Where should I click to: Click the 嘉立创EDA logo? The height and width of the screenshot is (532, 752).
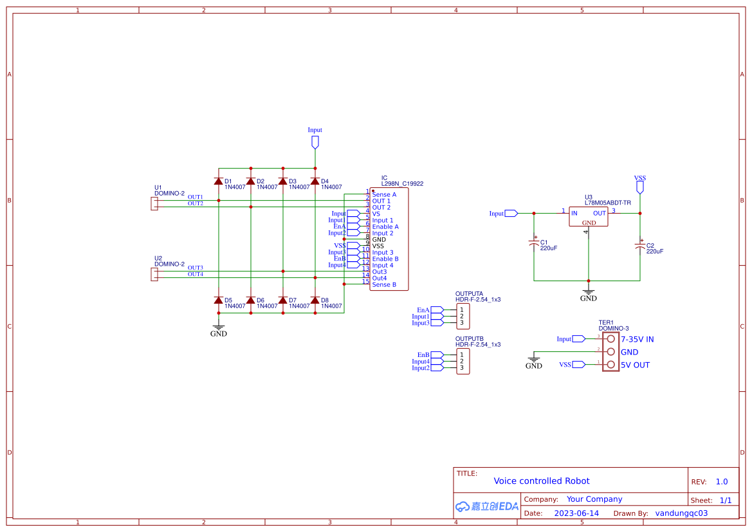486,506
